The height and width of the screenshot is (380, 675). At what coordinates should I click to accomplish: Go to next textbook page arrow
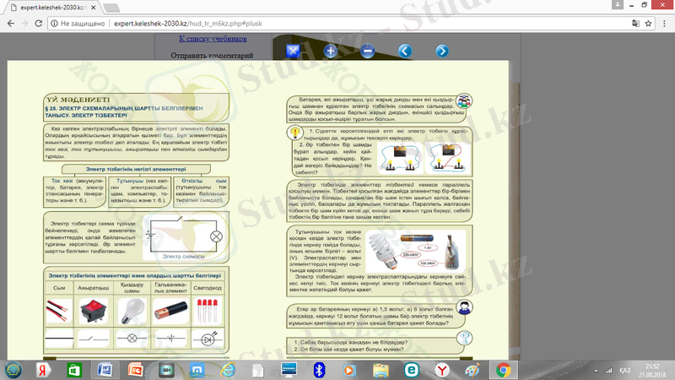pos(441,52)
